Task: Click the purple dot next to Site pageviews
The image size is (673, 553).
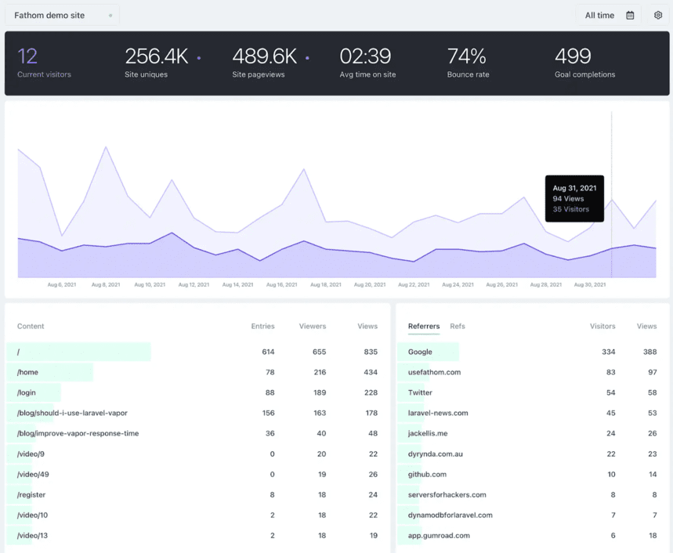Action: coord(307,57)
